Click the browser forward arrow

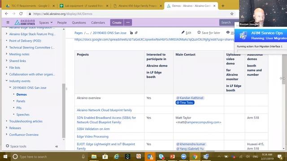14,14
